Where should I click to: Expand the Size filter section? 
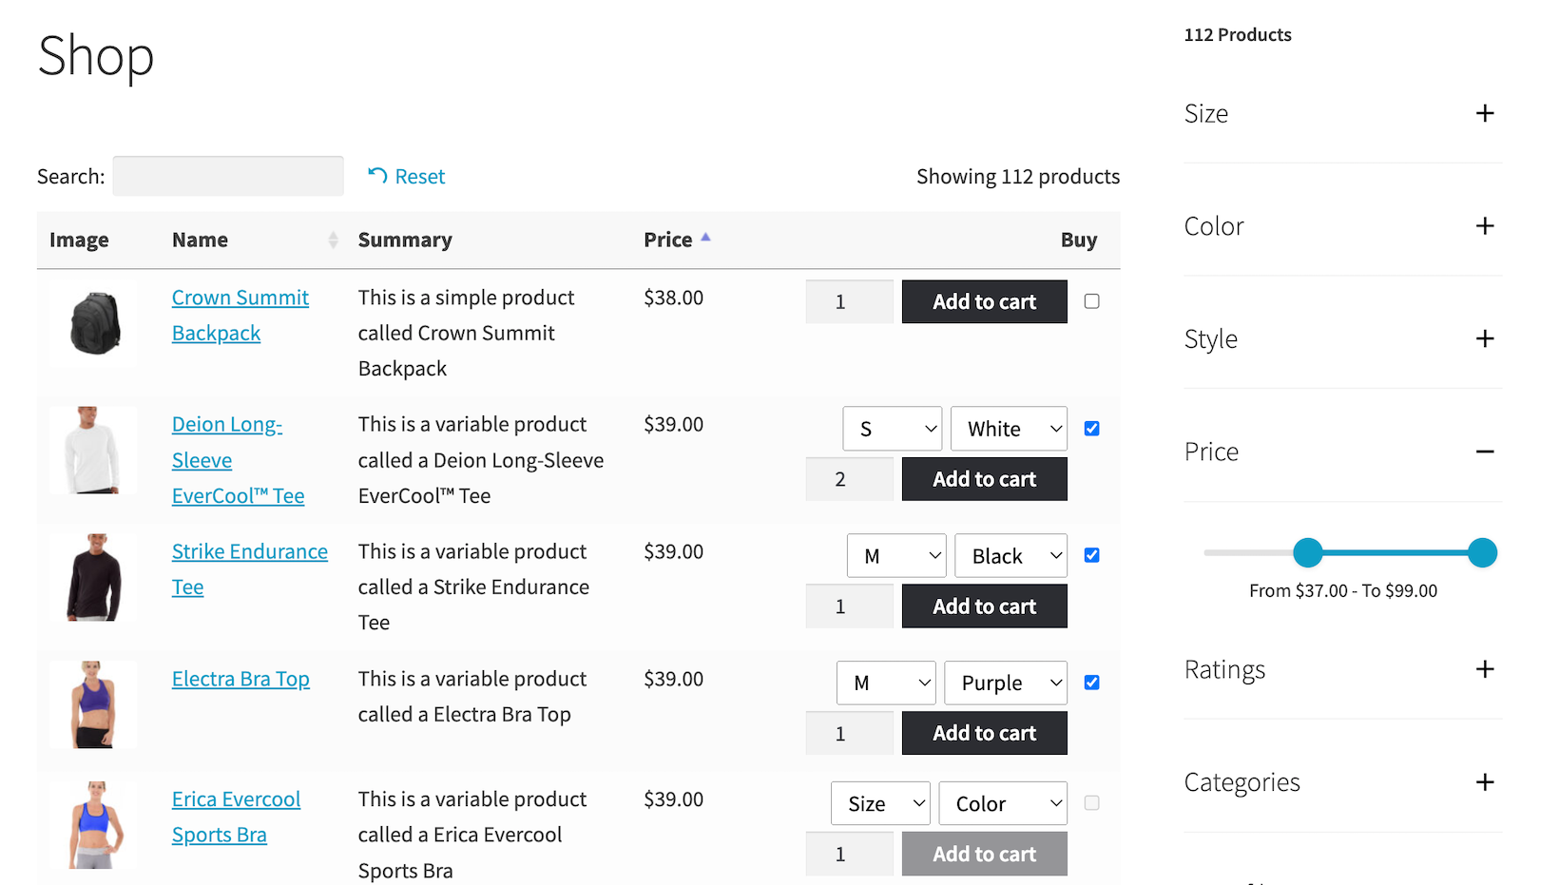(x=1484, y=113)
